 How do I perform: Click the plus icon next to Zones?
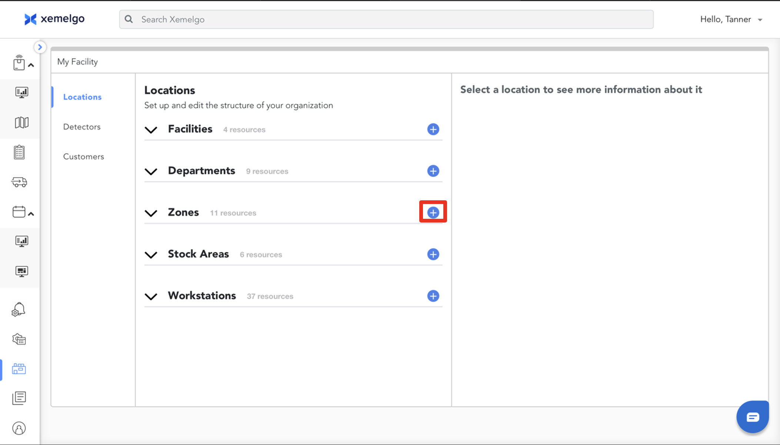point(433,213)
